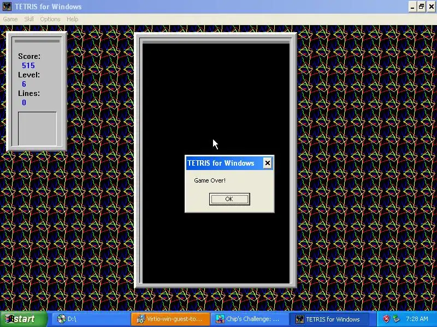Click the CD drive icon on D:\ taskbar item

coord(61,319)
